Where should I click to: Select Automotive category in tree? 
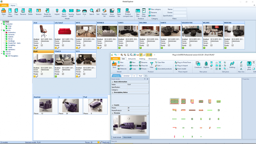(x=12, y=33)
